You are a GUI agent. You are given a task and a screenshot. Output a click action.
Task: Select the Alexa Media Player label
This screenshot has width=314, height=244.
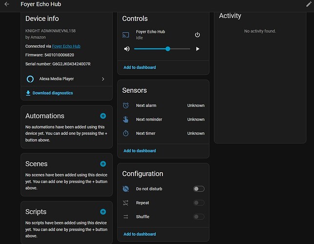point(57,79)
